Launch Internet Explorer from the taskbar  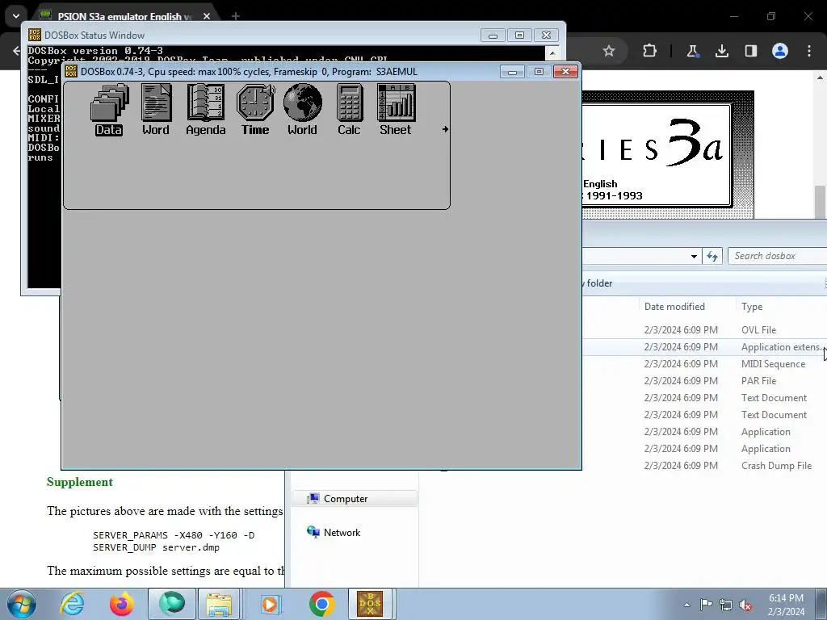pyautogui.click(x=72, y=604)
